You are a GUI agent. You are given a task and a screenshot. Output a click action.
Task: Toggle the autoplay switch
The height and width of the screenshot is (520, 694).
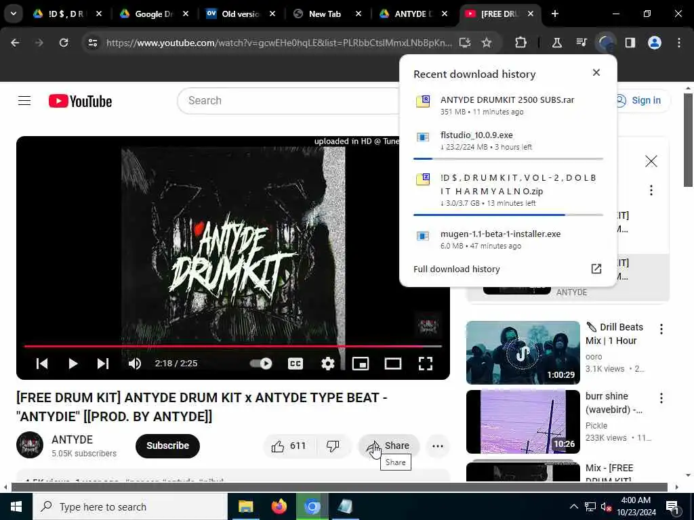coord(261,364)
